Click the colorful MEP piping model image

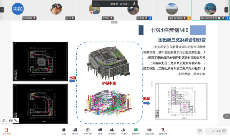coord(108,102)
